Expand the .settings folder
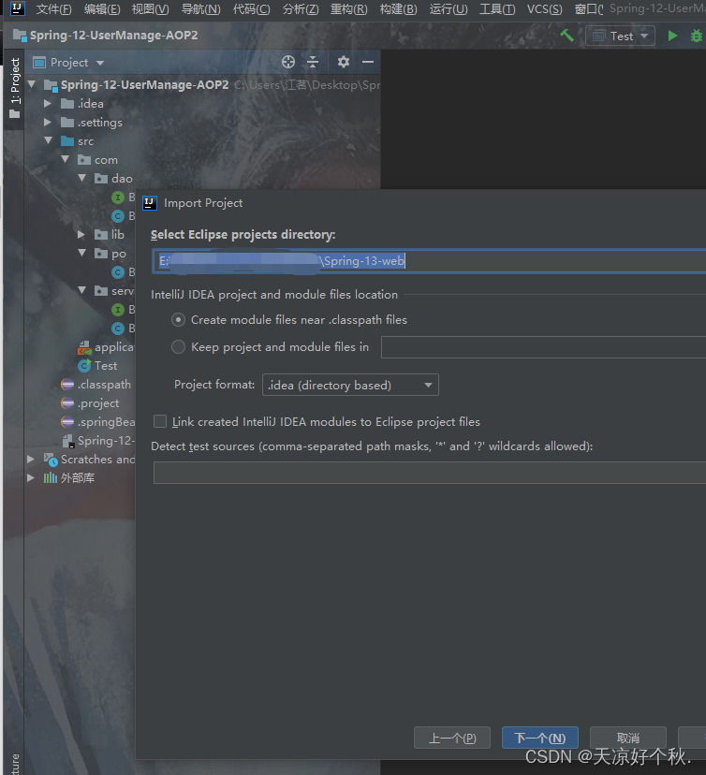Screen dimensions: 706x775 pos(48,123)
